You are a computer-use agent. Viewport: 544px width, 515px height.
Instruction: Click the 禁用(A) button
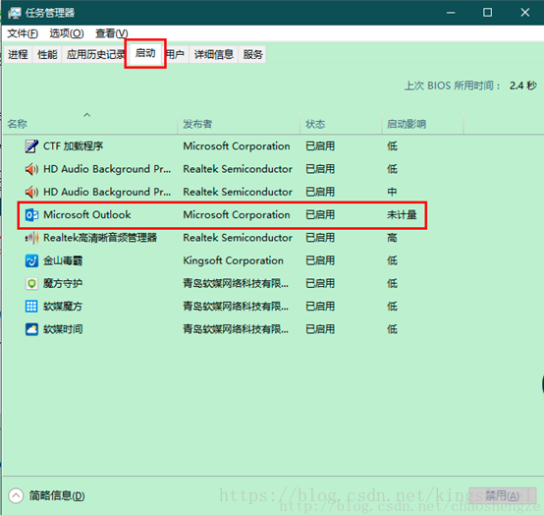[x=502, y=495]
